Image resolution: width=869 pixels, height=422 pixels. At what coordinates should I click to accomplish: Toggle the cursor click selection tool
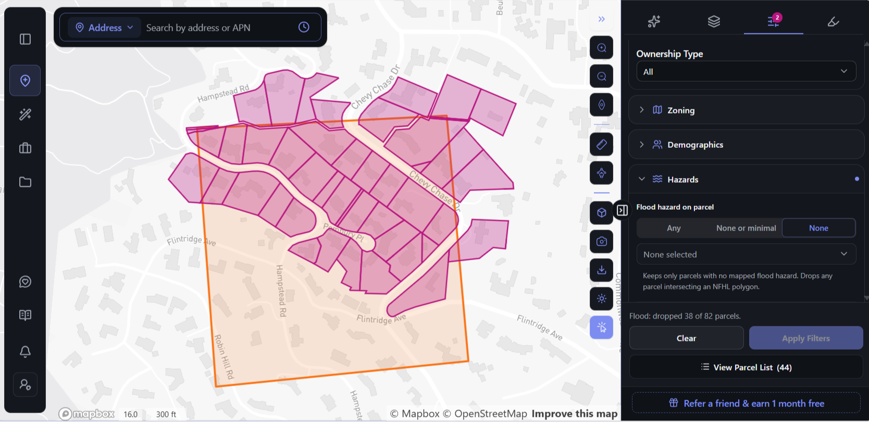pos(601,327)
